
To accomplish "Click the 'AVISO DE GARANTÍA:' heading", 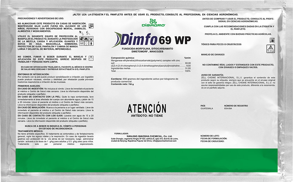I will point(213,75).
